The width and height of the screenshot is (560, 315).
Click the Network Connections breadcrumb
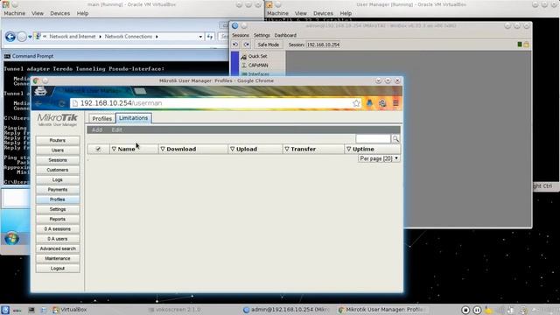pos(129,37)
